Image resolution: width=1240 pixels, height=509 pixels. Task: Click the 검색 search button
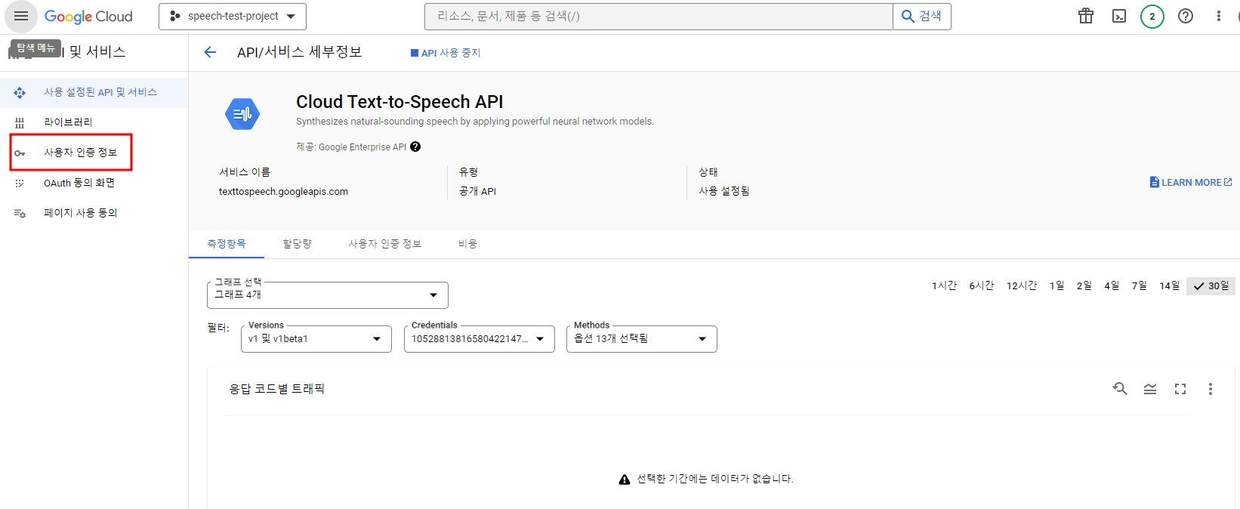(922, 16)
